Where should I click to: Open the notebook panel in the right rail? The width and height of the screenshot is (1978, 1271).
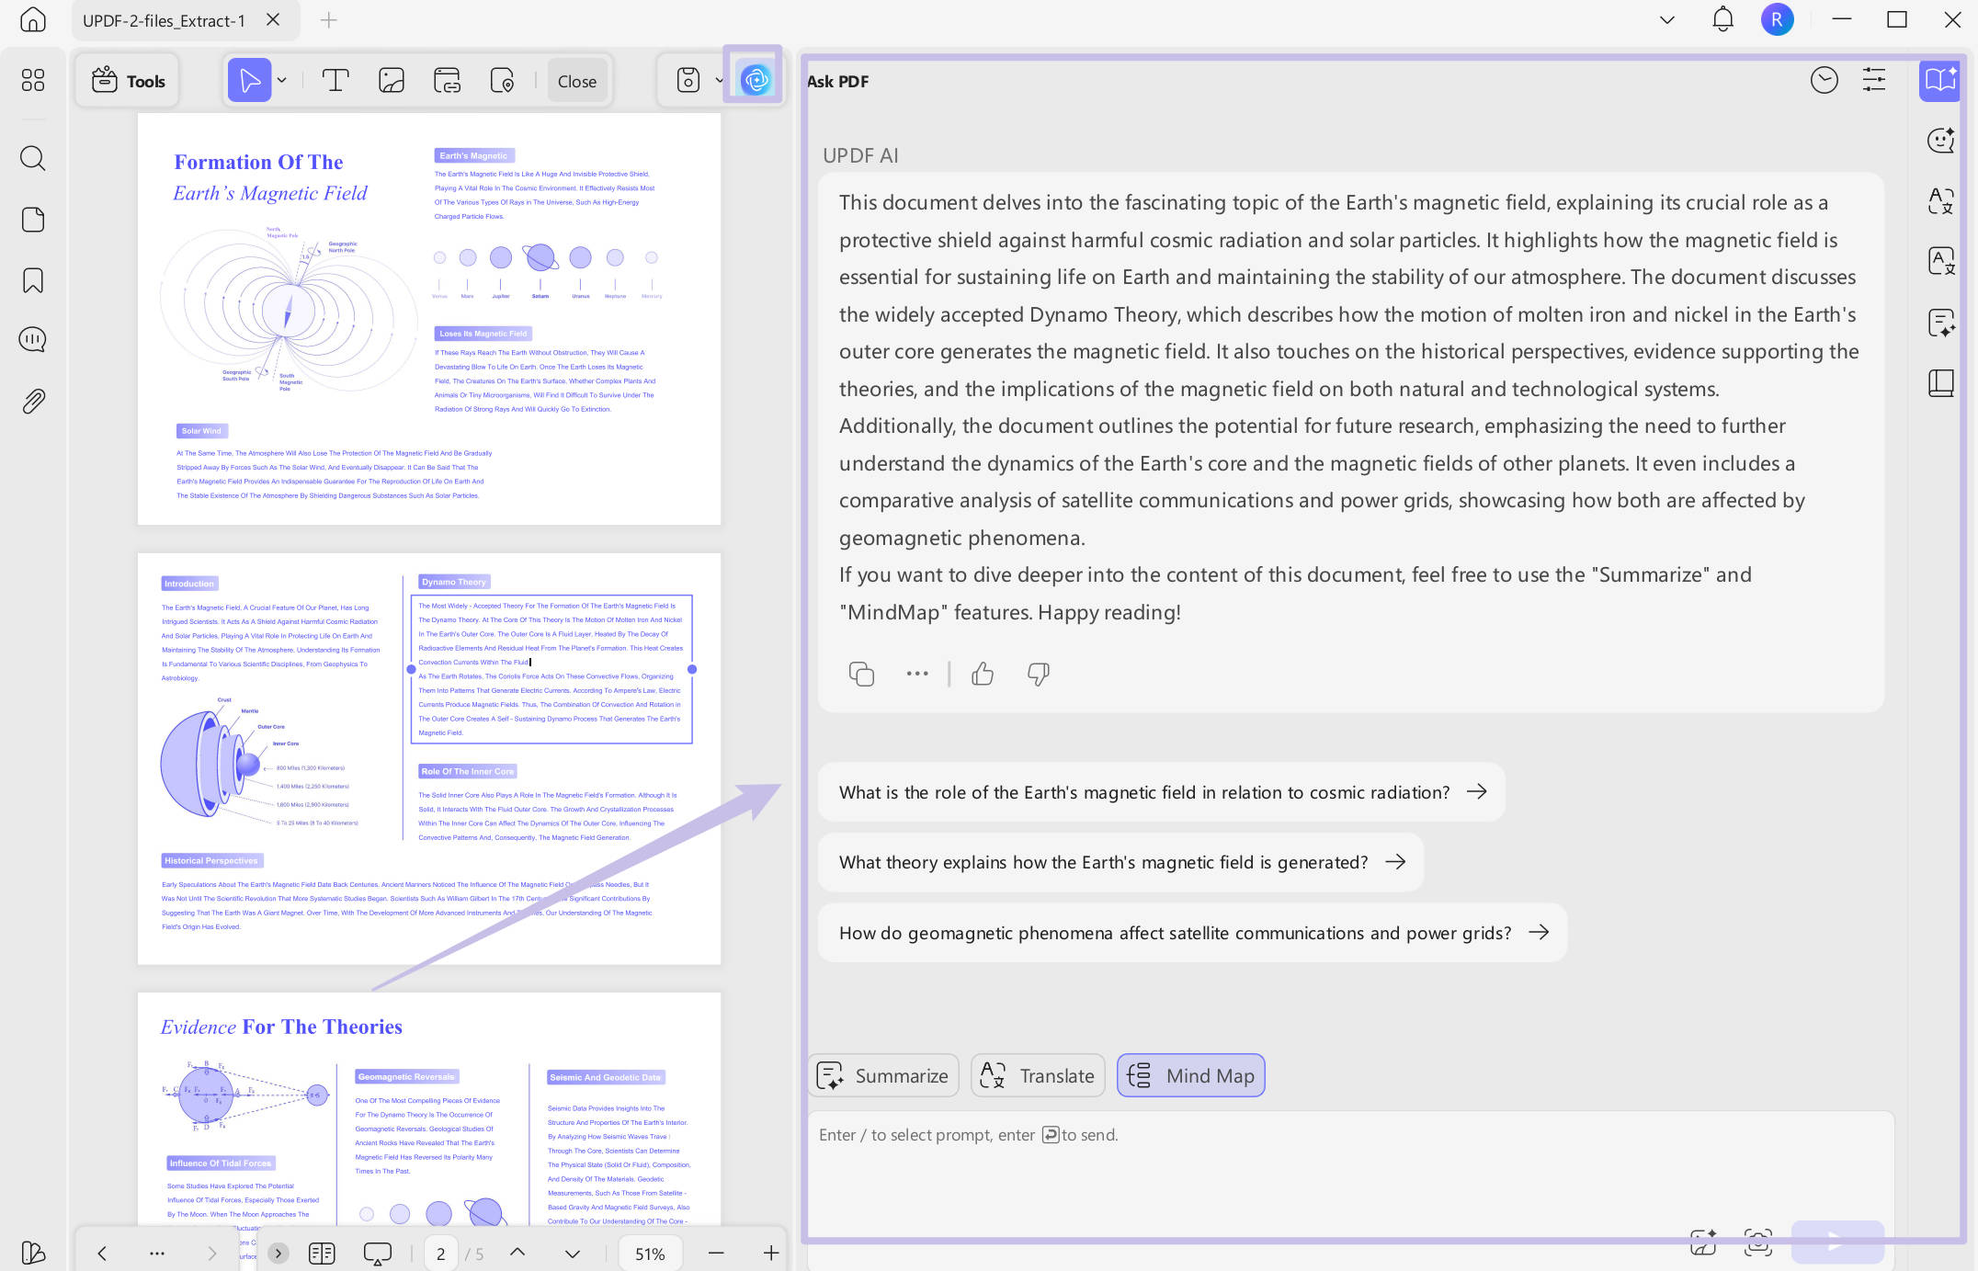coord(1940,383)
